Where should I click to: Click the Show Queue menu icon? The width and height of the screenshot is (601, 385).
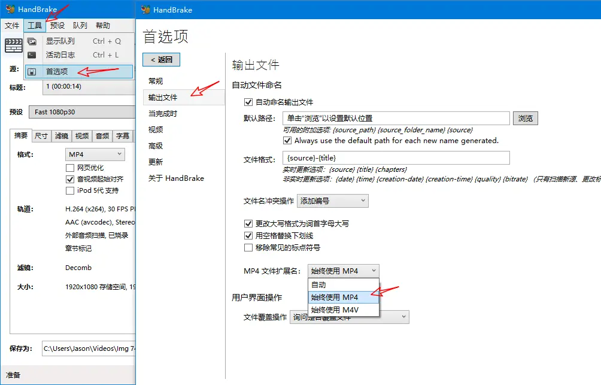click(x=32, y=41)
